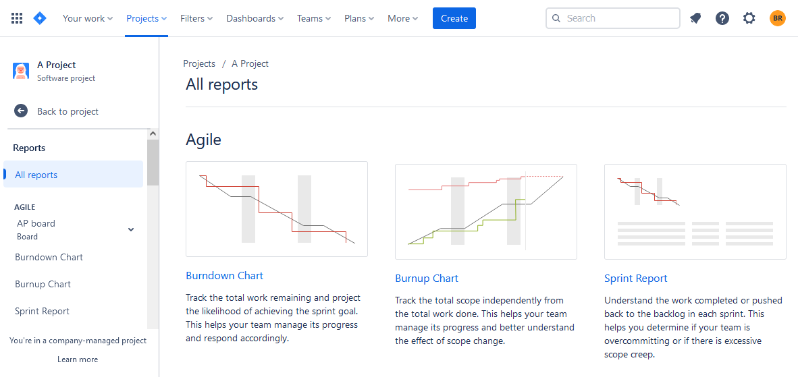Focus the Search input field
Image resolution: width=798 pixels, height=377 pixels.
click(x=613, y=18)
